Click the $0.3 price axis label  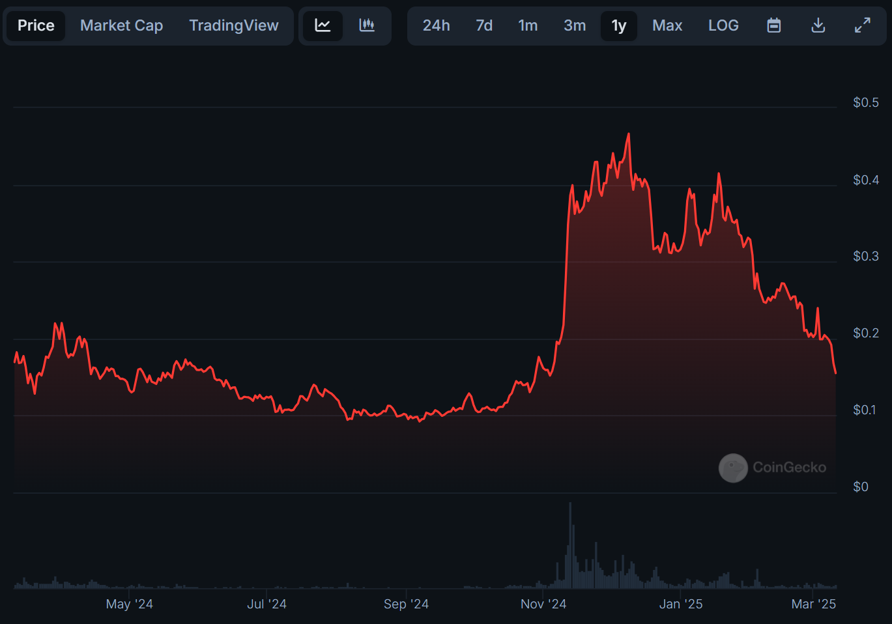pyautogui.click(x=865, y=256)
